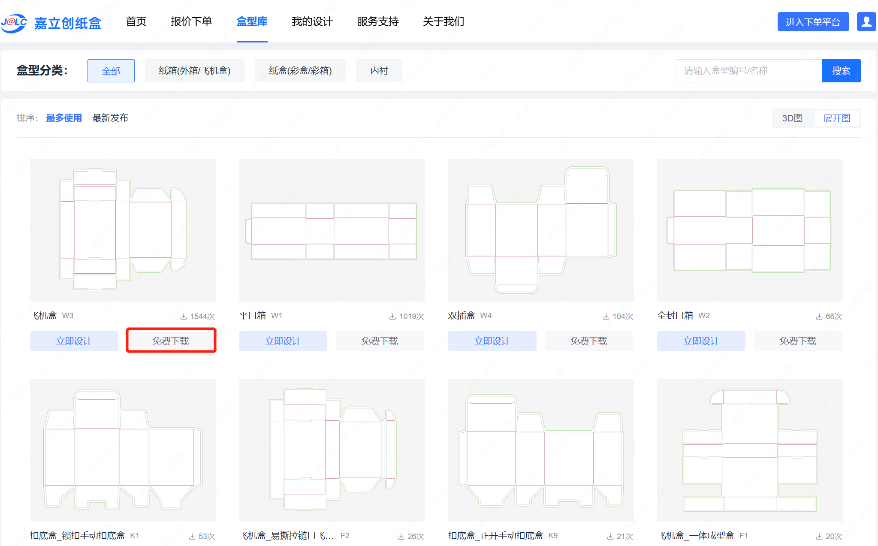Click download count icon for 双插盒 W4
The width and height of the screenshot is (878, 546).
606,317
